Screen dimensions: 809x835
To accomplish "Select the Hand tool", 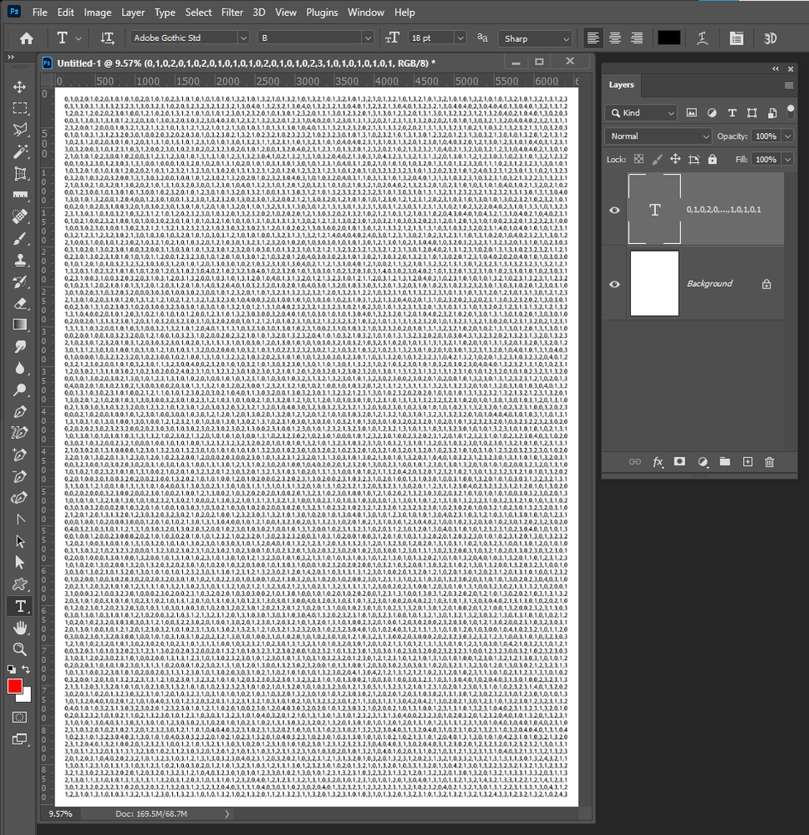I will 20,629.
